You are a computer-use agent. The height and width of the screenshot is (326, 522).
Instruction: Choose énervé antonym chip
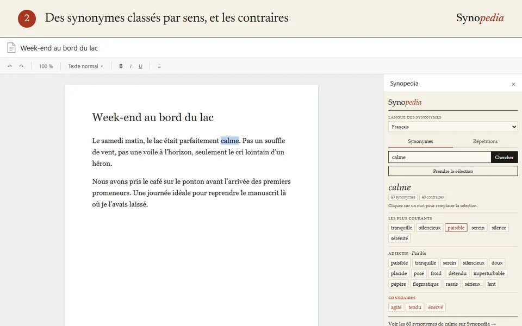point(436,308)
